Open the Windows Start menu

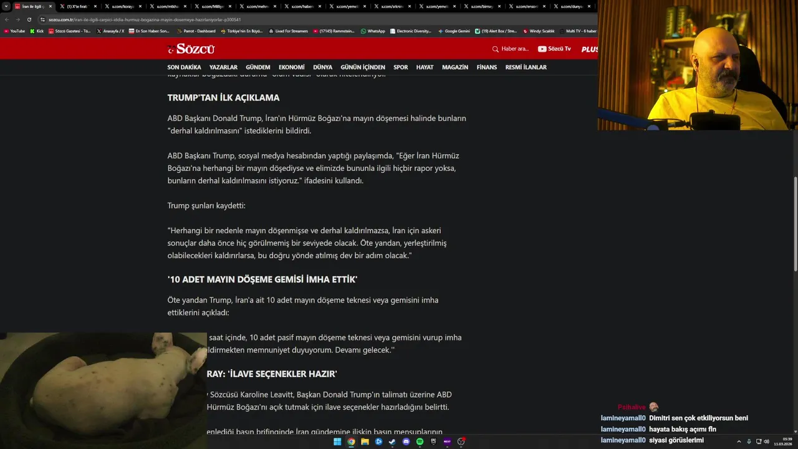point(337,442)
